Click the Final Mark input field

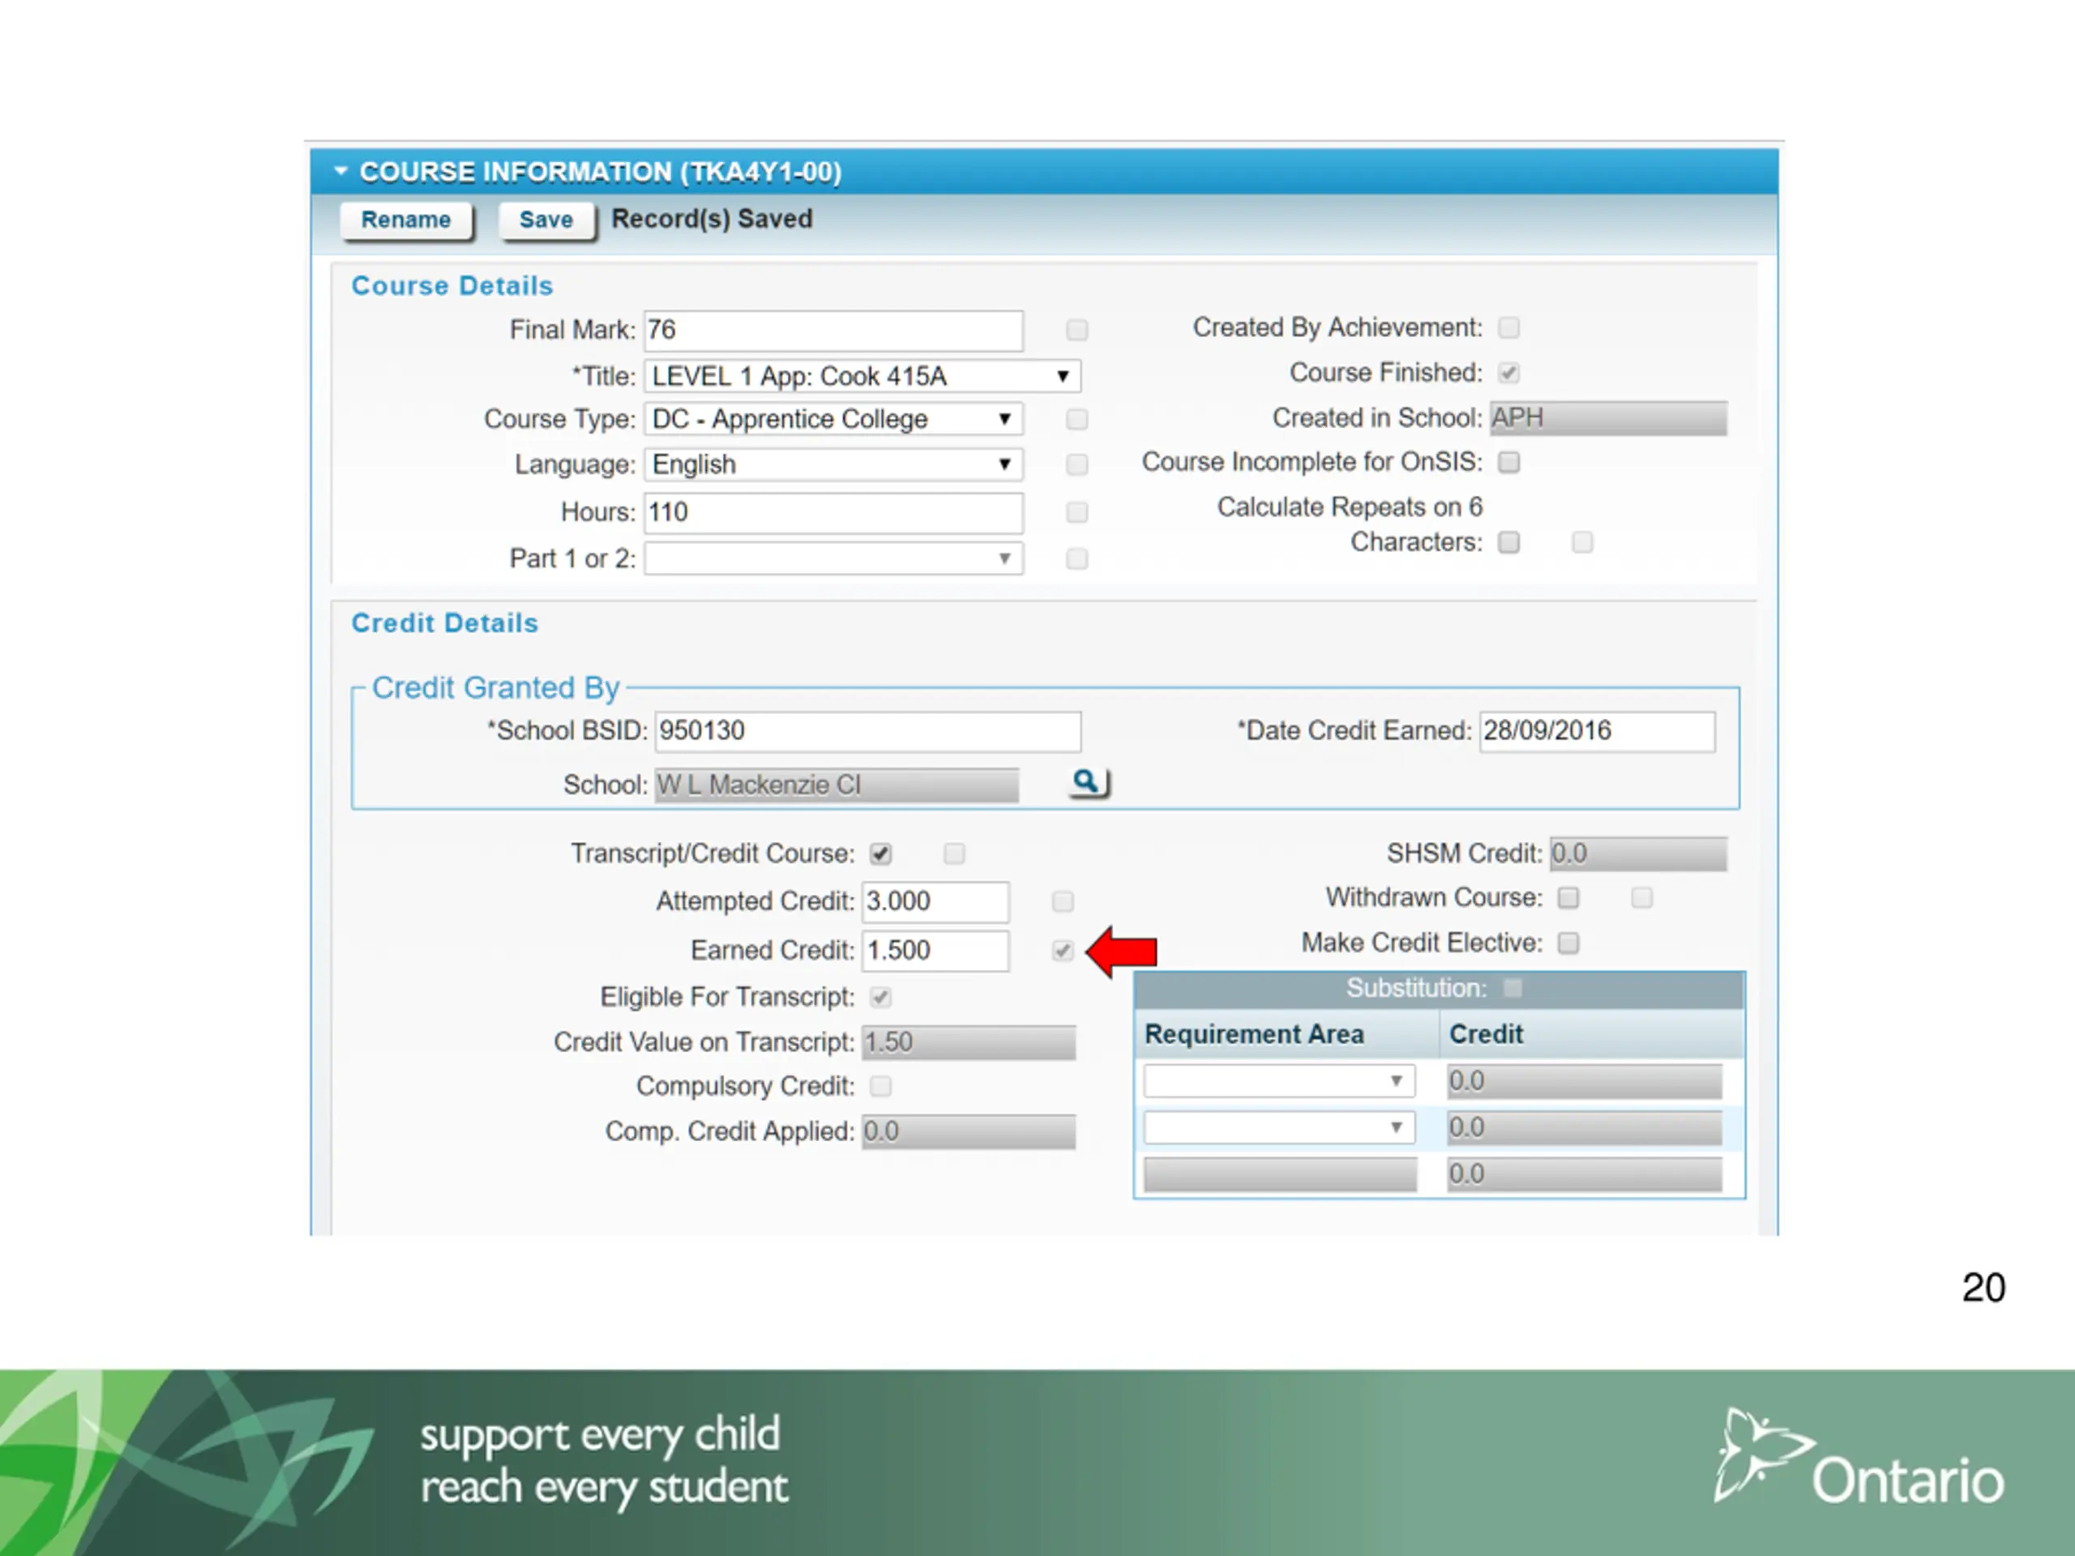833,330
